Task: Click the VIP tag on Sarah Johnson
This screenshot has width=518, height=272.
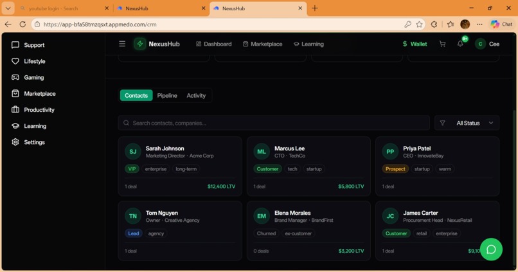Action: coord(132,169)
